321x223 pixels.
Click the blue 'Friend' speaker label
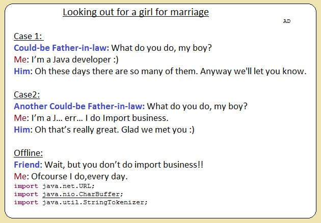pos(26,165)
